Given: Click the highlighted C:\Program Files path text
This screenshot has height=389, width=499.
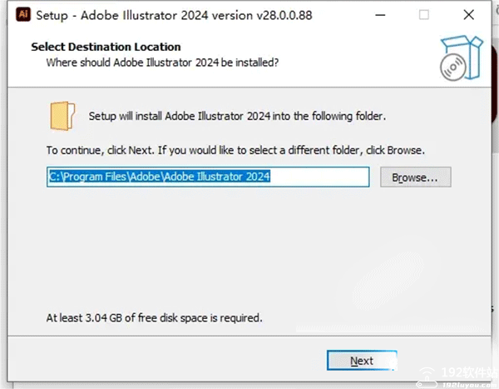Looking at the screenshot, I should click(x=160, y=177).
